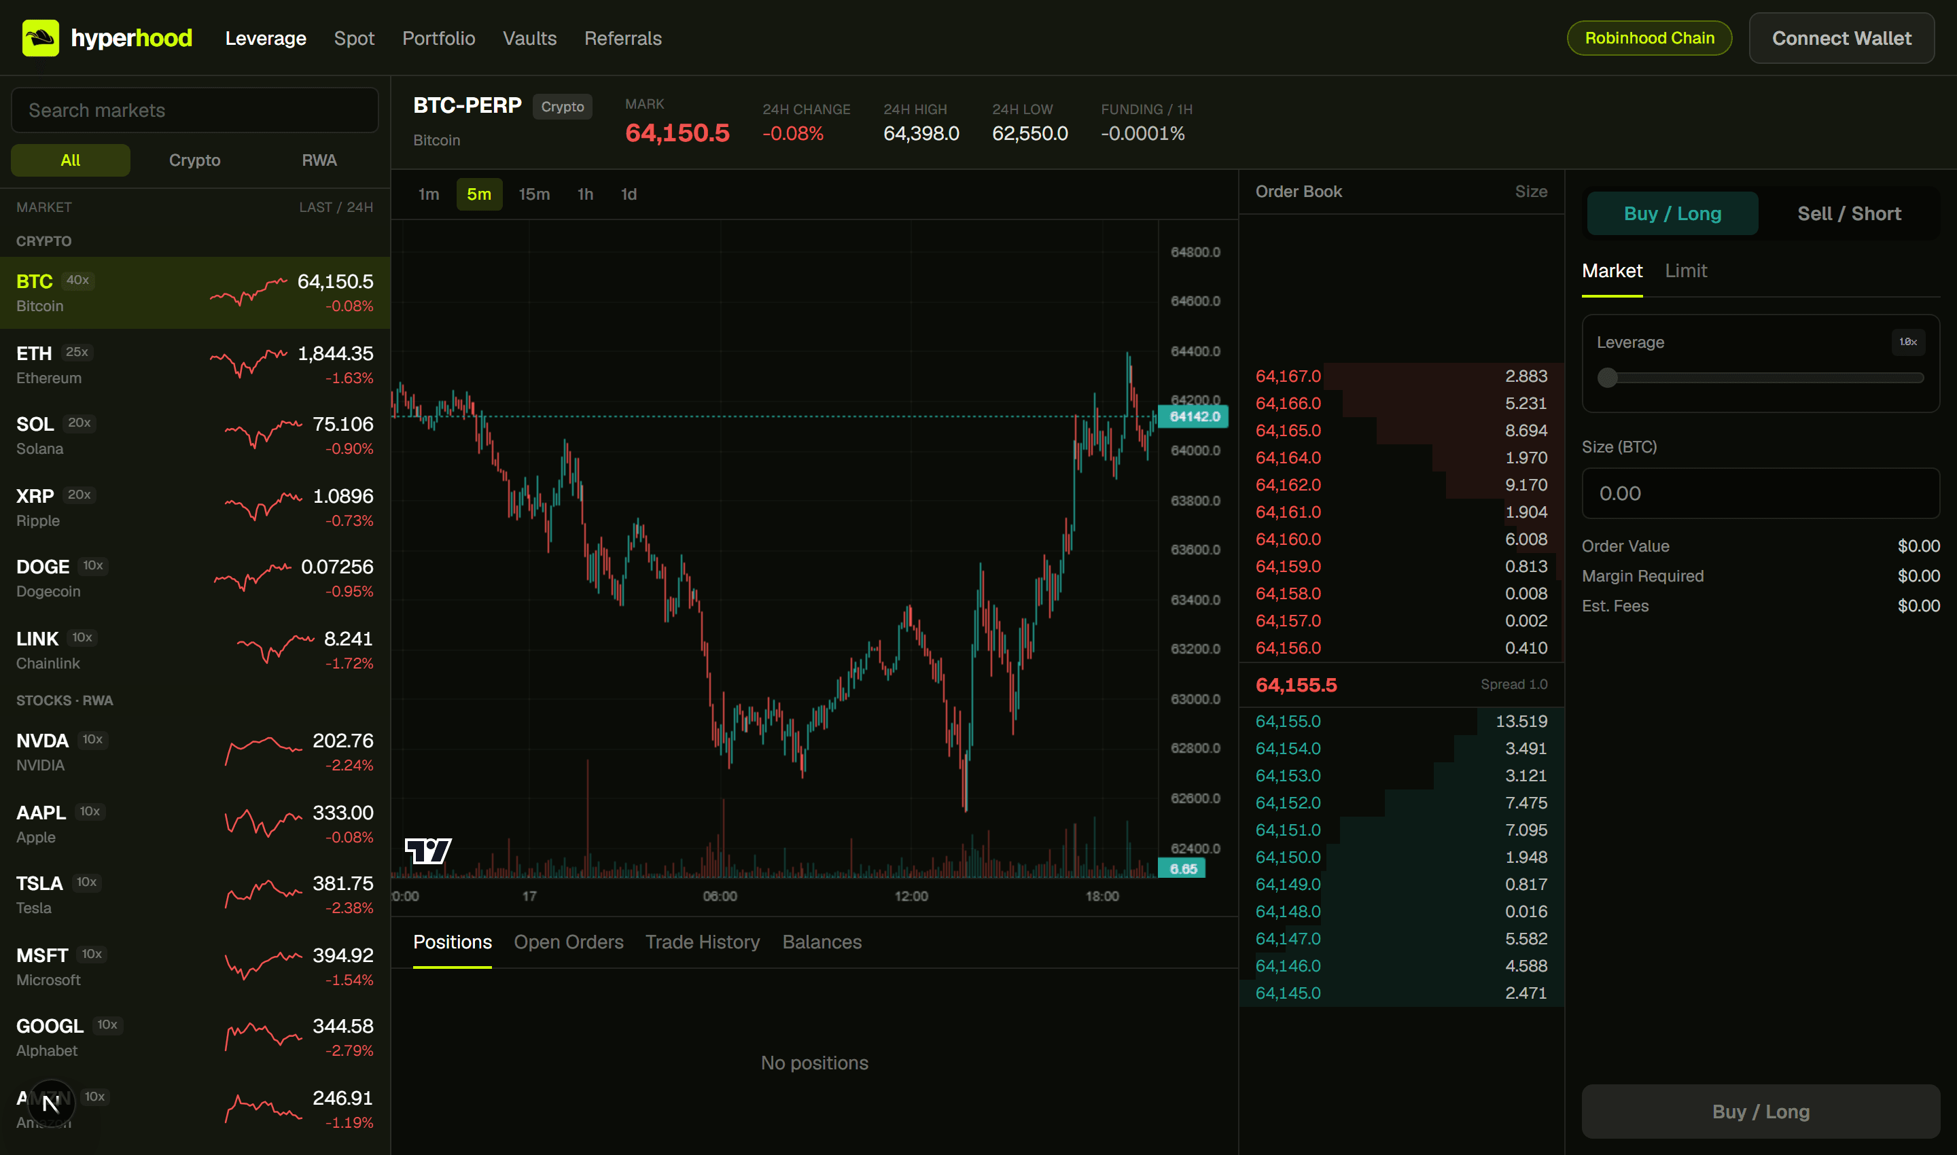Click the hyperhood logo icon
The height and width of the screenshot is (1155, 1957).
(x=41, y=37)
